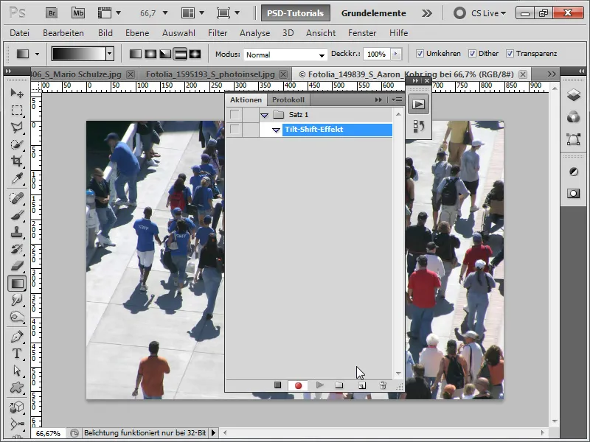
Task: Select the Move tool
Action: pos(16,93)
